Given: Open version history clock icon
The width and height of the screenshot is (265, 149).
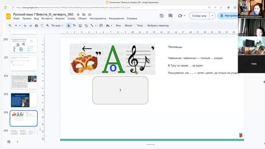Looking at the screenshot, I should 161,16.
